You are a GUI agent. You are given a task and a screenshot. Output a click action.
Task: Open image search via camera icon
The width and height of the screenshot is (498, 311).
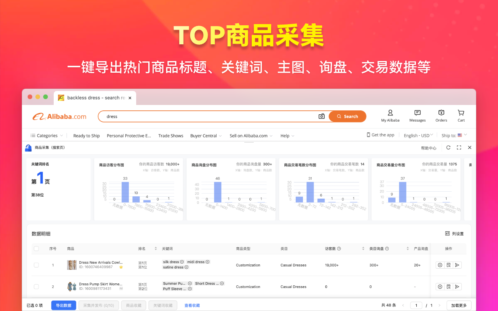[321, 116]
